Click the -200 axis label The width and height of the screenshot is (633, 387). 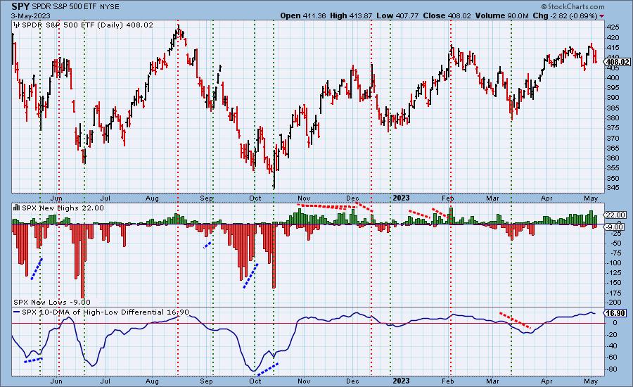[x=615, y=303]
